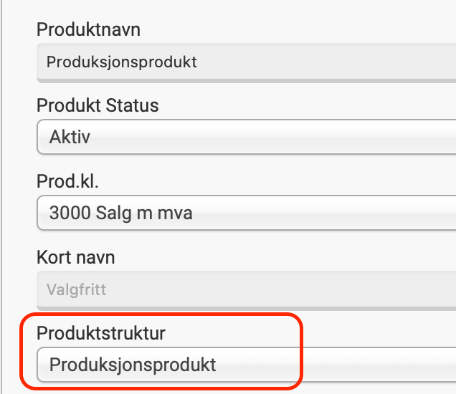
Task: Open the Produkt Status dropdown
Action: point(244,137)
